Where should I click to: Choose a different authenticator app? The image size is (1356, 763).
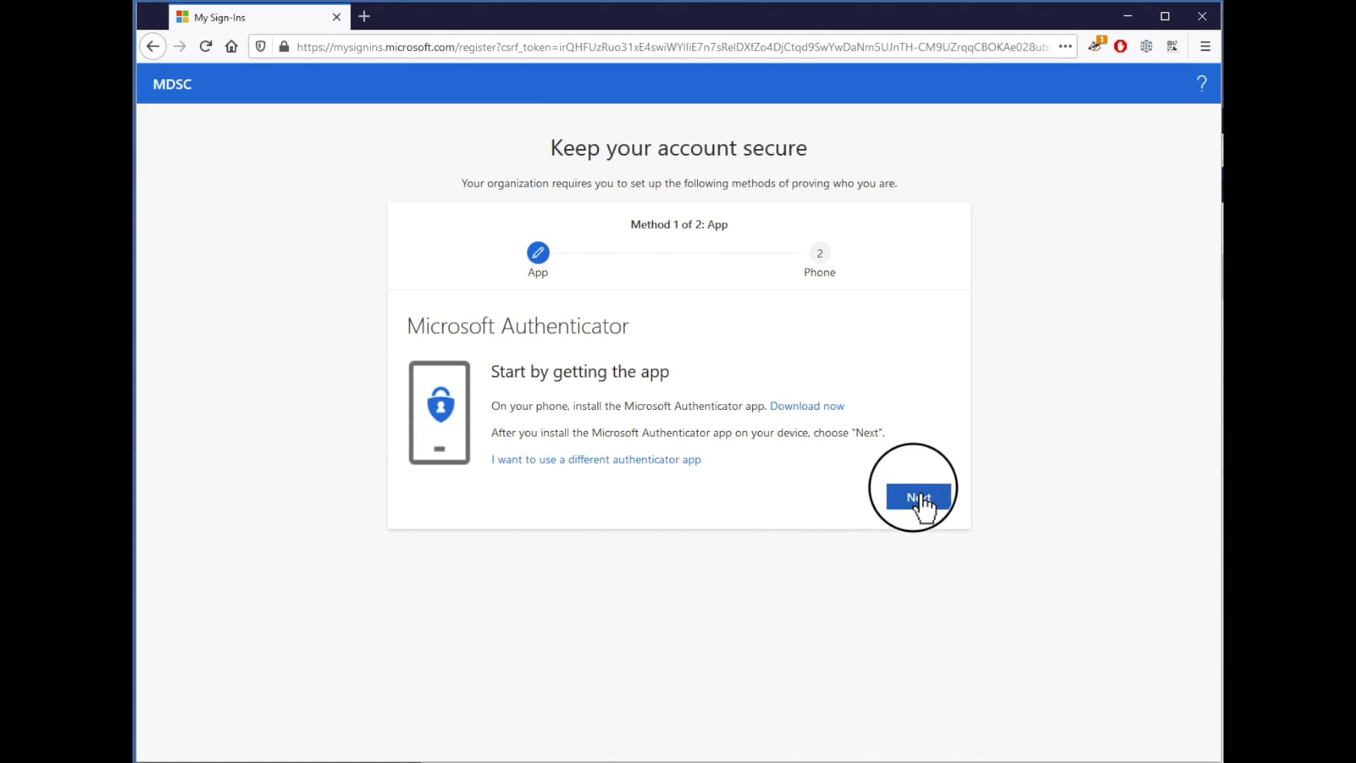pyautogui.click(x=595, y=459)
